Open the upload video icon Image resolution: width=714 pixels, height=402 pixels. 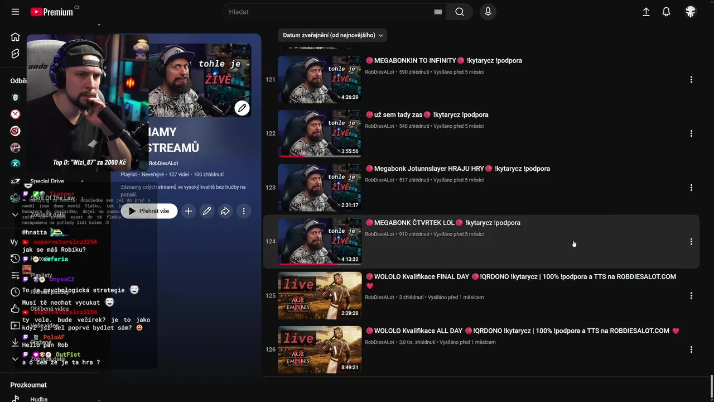click(646, 12)
